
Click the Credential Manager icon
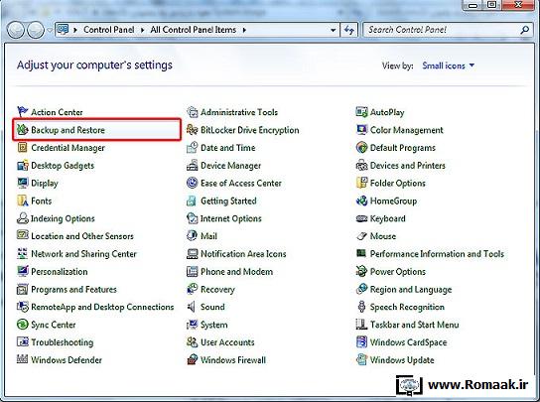click(23, 148)
